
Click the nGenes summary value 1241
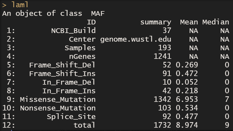tap(162, 56)
